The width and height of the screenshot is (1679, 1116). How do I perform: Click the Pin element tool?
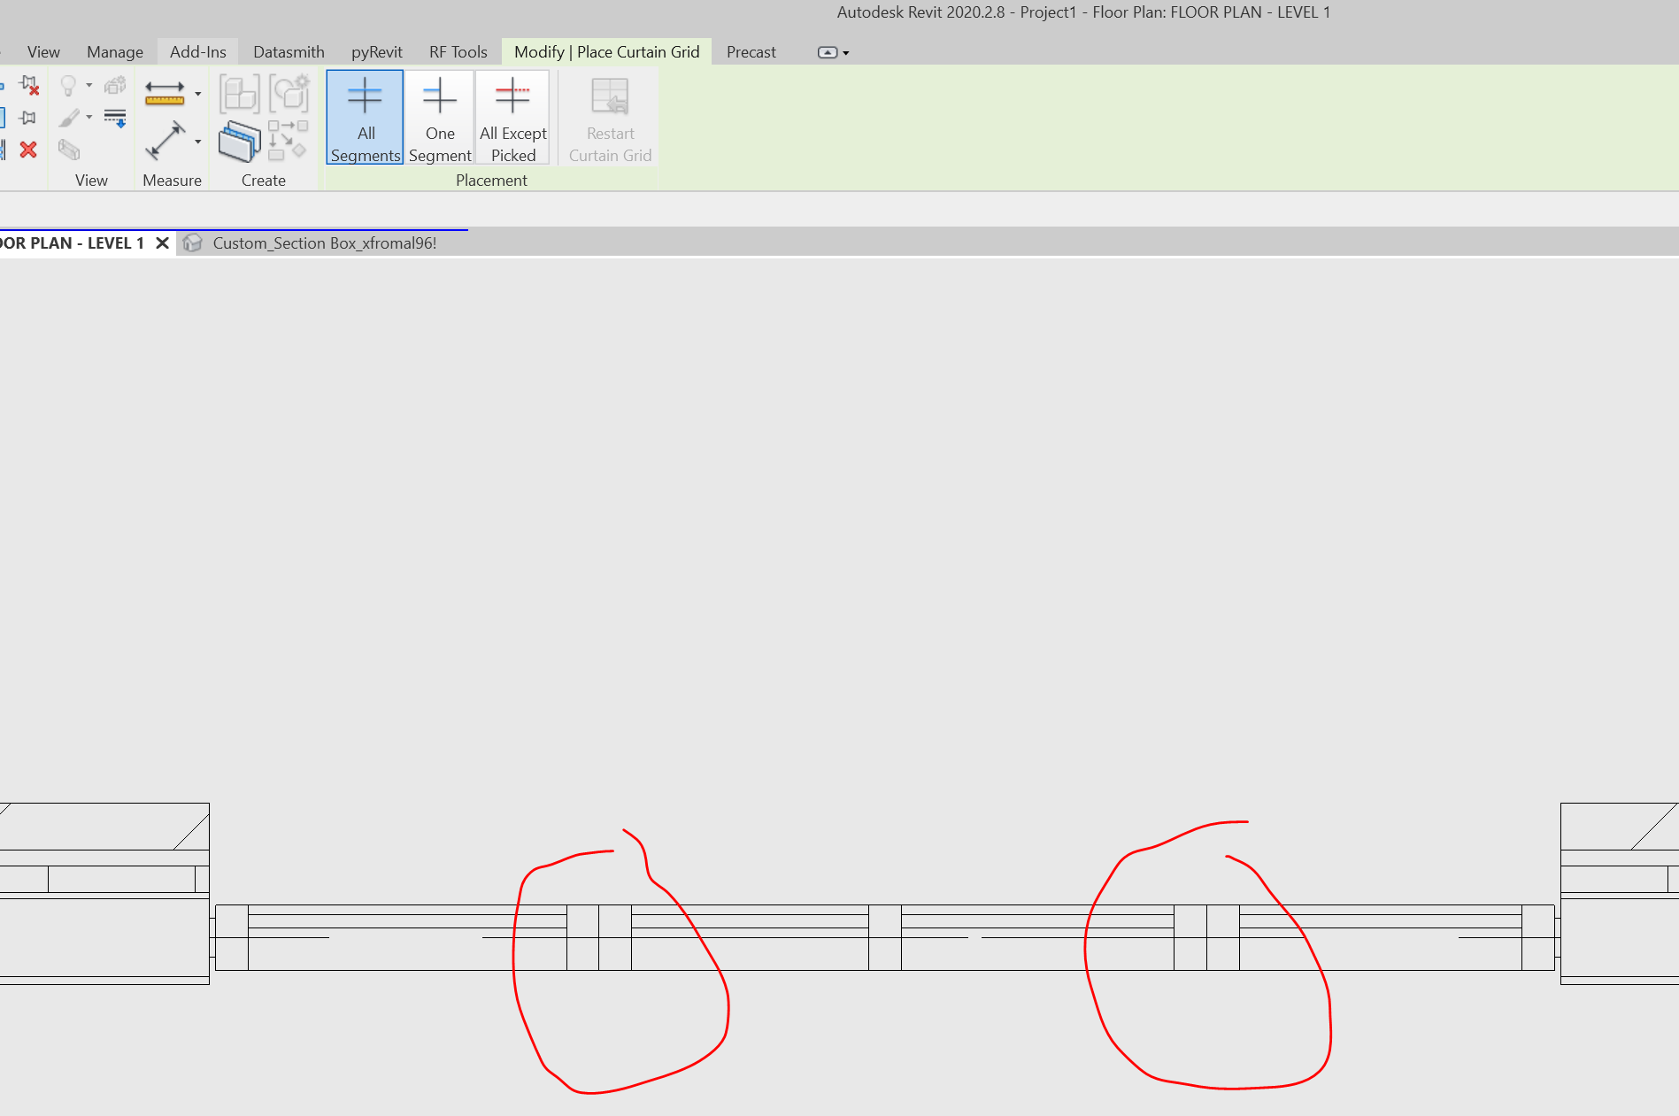[x=28, y=117]
